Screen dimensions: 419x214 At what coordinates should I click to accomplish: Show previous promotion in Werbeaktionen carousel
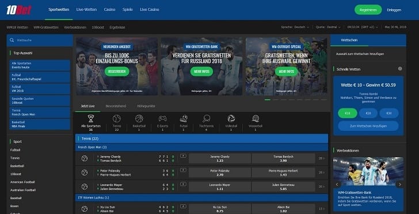pos(337,184)
